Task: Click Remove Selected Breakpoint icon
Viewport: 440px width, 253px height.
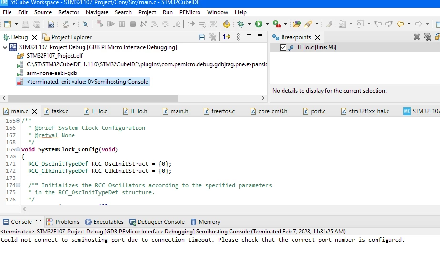Action: [x=417, y=37]
